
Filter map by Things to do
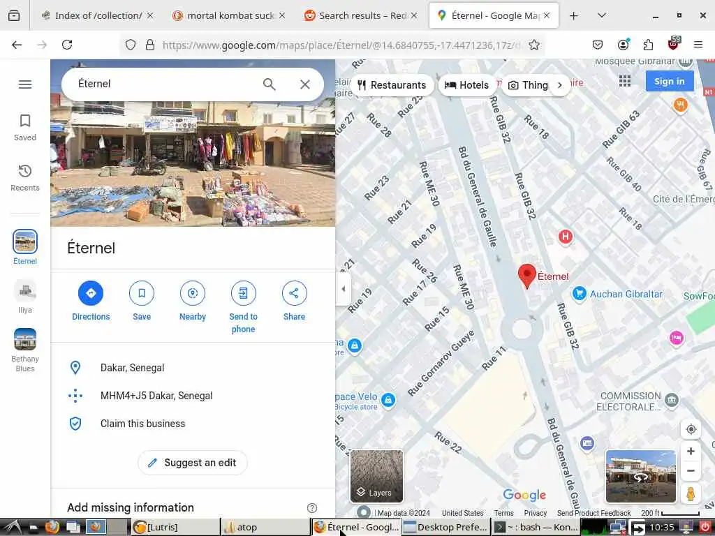point(528,85)
